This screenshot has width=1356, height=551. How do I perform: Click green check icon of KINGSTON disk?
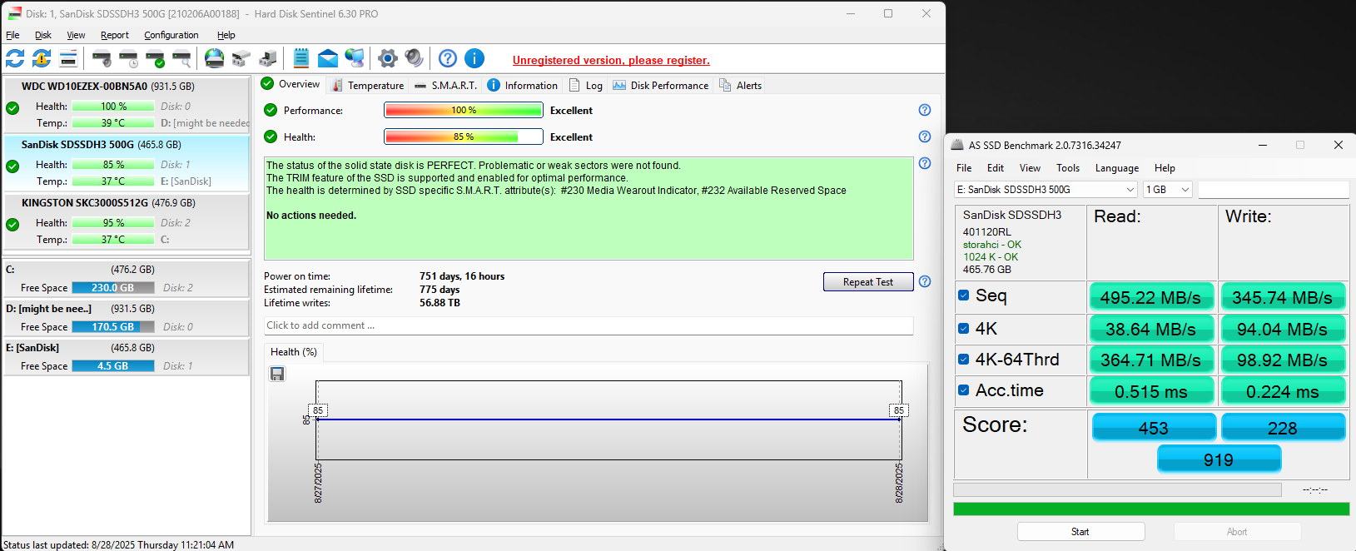[x=12, y=224]
